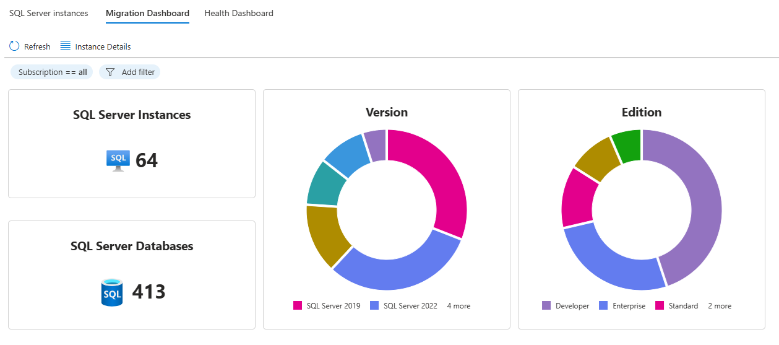Click the funnel icon on Add filter
This screenshot has height=345, width=779.
[x=110, y=72]
